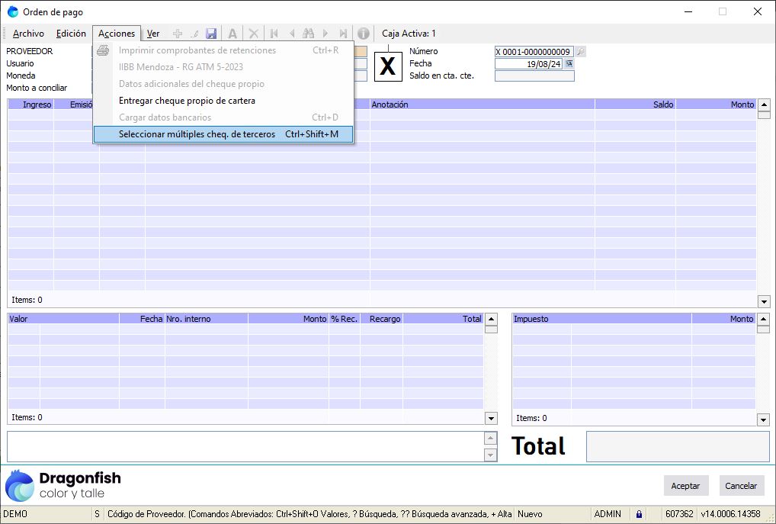Go to first record toolbar icon

[x=274, y=34]
